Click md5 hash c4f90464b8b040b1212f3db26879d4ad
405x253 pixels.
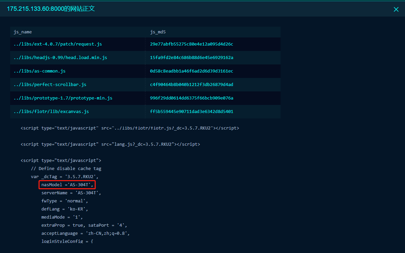192,85
